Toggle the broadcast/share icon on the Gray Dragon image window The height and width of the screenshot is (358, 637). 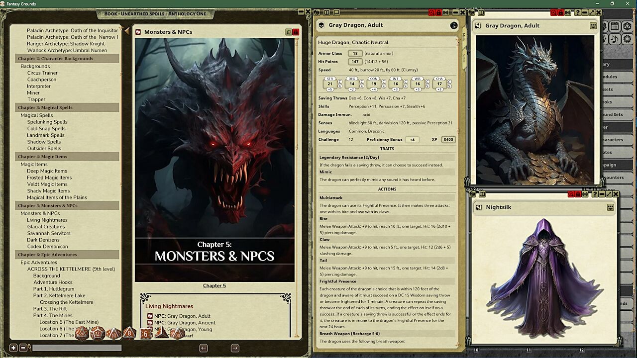[567, 13]
